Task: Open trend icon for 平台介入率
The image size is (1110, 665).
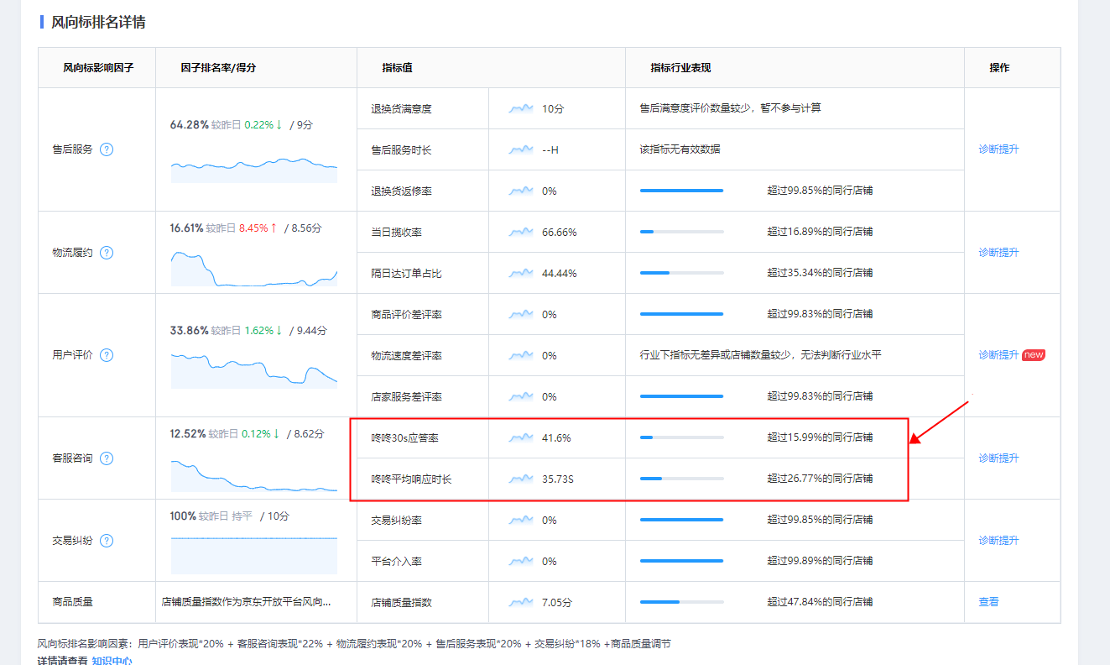Action: tap(521, 561)
